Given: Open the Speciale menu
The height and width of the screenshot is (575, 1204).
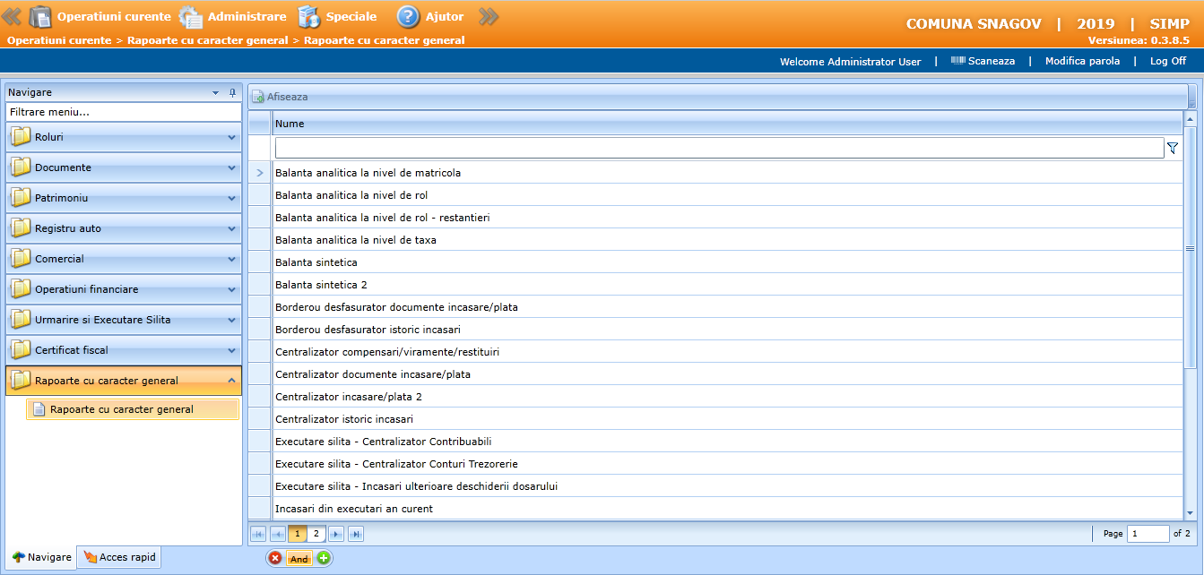Looking at the screenshot, I should pyautogui.click(x=337, y=16).
